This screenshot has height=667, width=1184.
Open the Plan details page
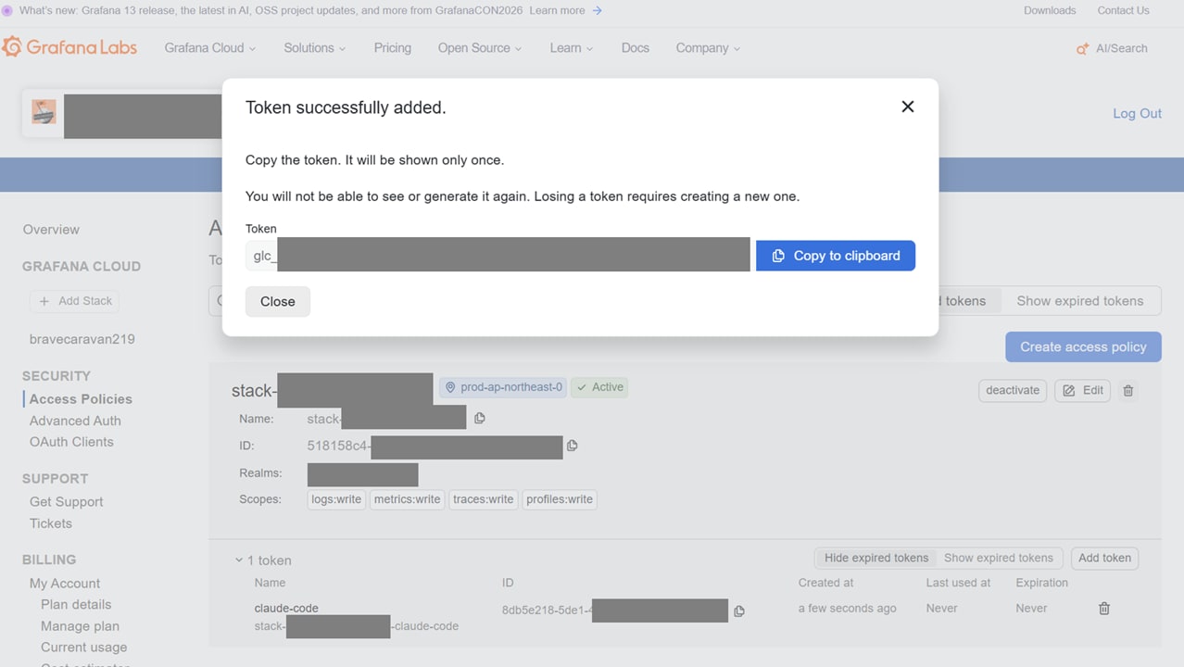click(76, 605)
